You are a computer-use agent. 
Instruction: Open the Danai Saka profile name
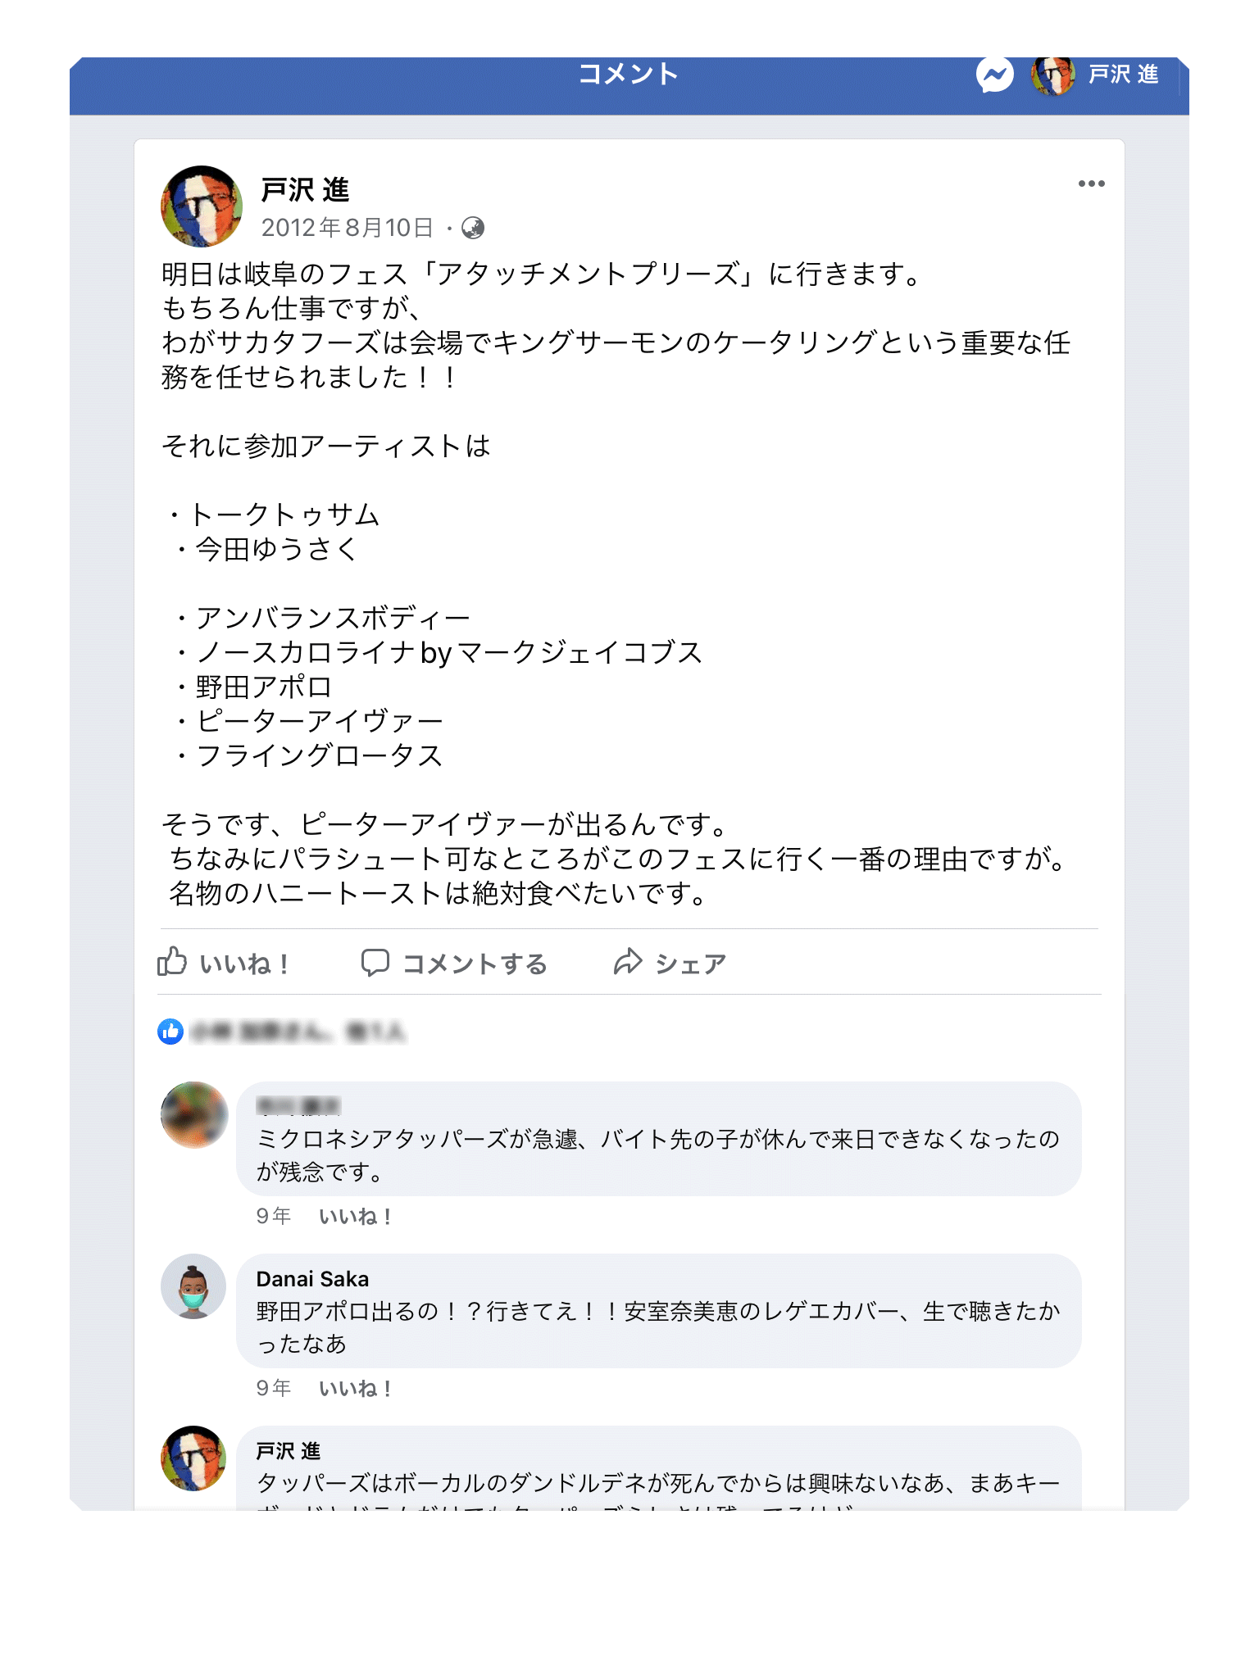pyautogui.click(x=312, y=1279)
